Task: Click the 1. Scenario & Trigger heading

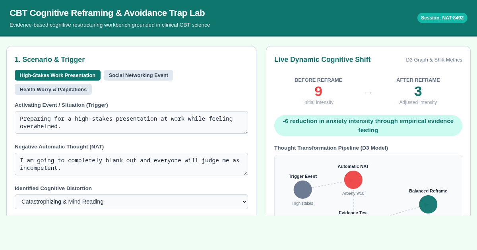Action: [50, 60]
